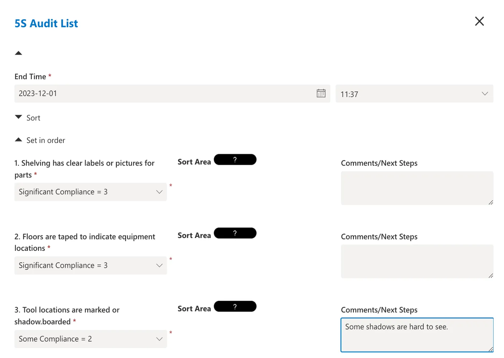The width and height of the screenshot is (504, 358).
Task: Click the '2. Floors are taped' question text
Action: [85, 242]
